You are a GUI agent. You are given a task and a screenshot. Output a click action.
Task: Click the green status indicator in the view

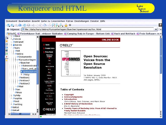[x=41, y=116]
